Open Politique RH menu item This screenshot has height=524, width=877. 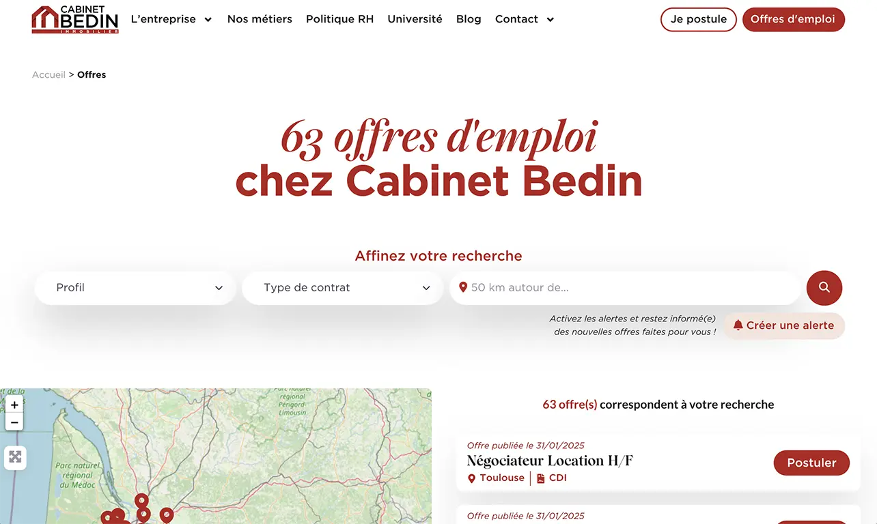[x=339, y=19]
